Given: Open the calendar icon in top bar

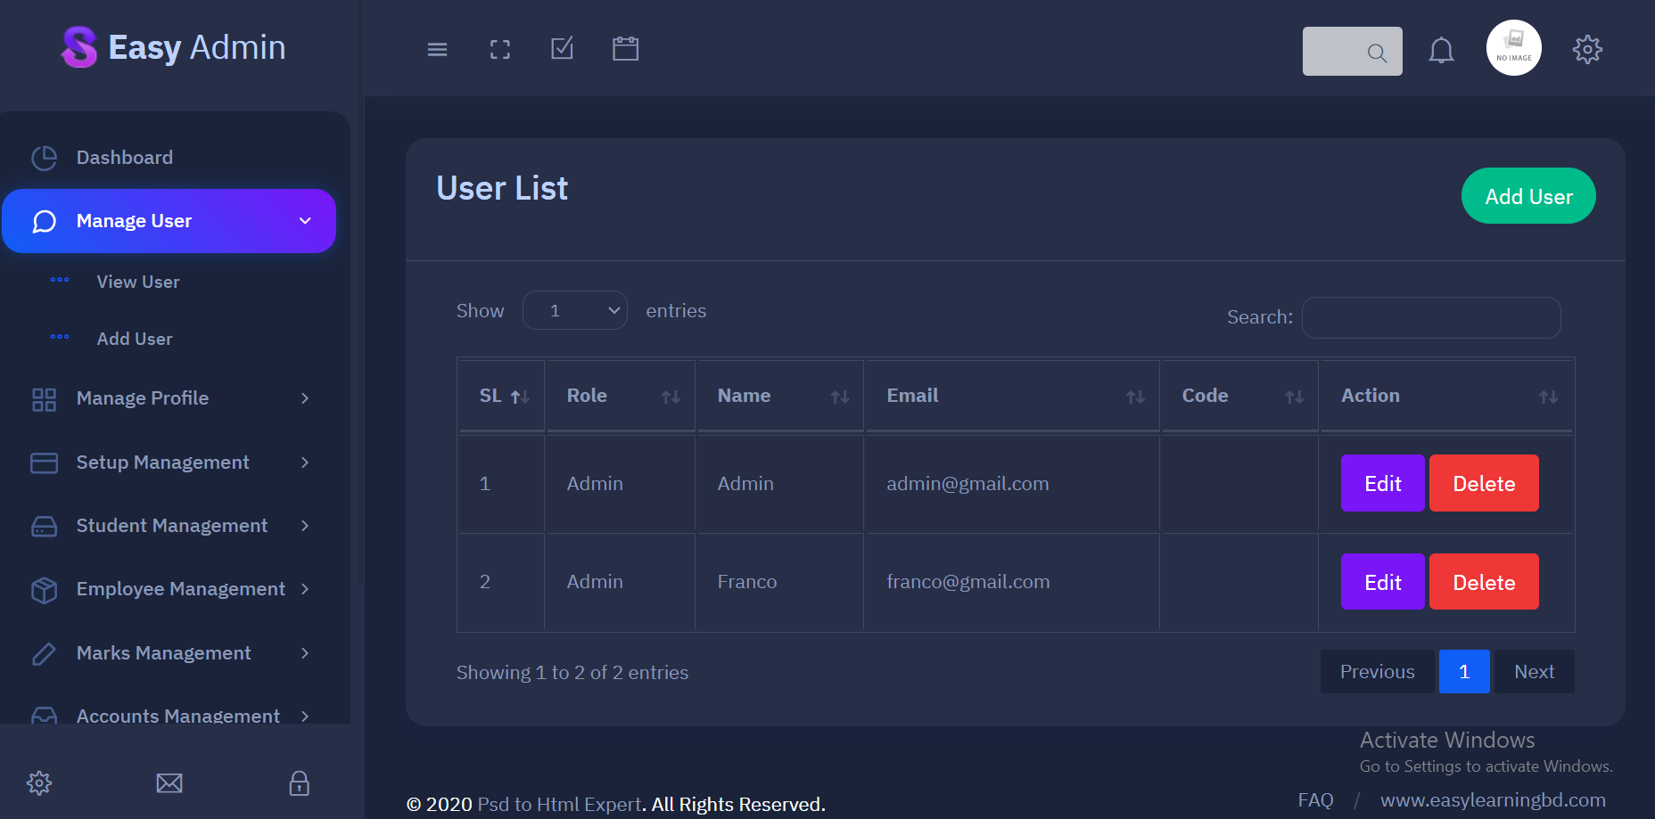Looking at the screenshot, I should click(625, 49).
